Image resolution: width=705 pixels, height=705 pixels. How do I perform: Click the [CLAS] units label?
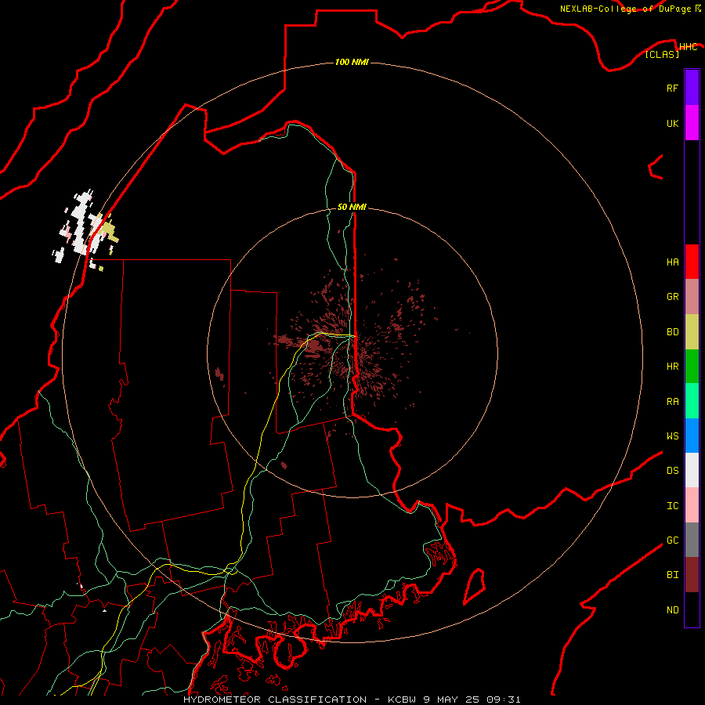pyautogui.click(x=662, y=54)
